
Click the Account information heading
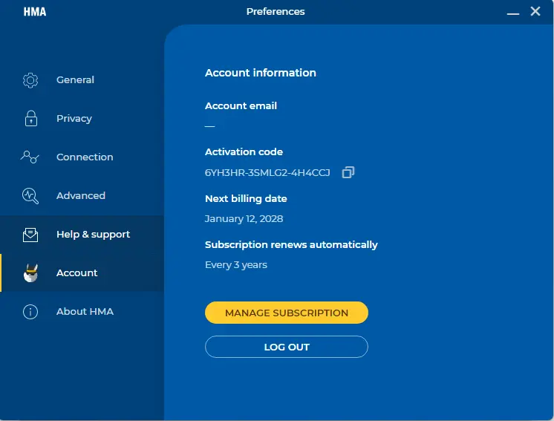[x=261, y=73]
